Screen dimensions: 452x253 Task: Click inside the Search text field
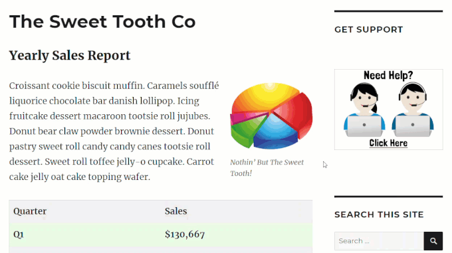pos(379,241)
